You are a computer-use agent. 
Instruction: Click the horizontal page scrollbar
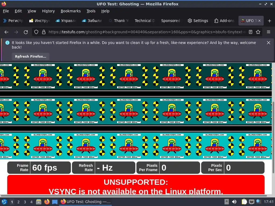134,196
